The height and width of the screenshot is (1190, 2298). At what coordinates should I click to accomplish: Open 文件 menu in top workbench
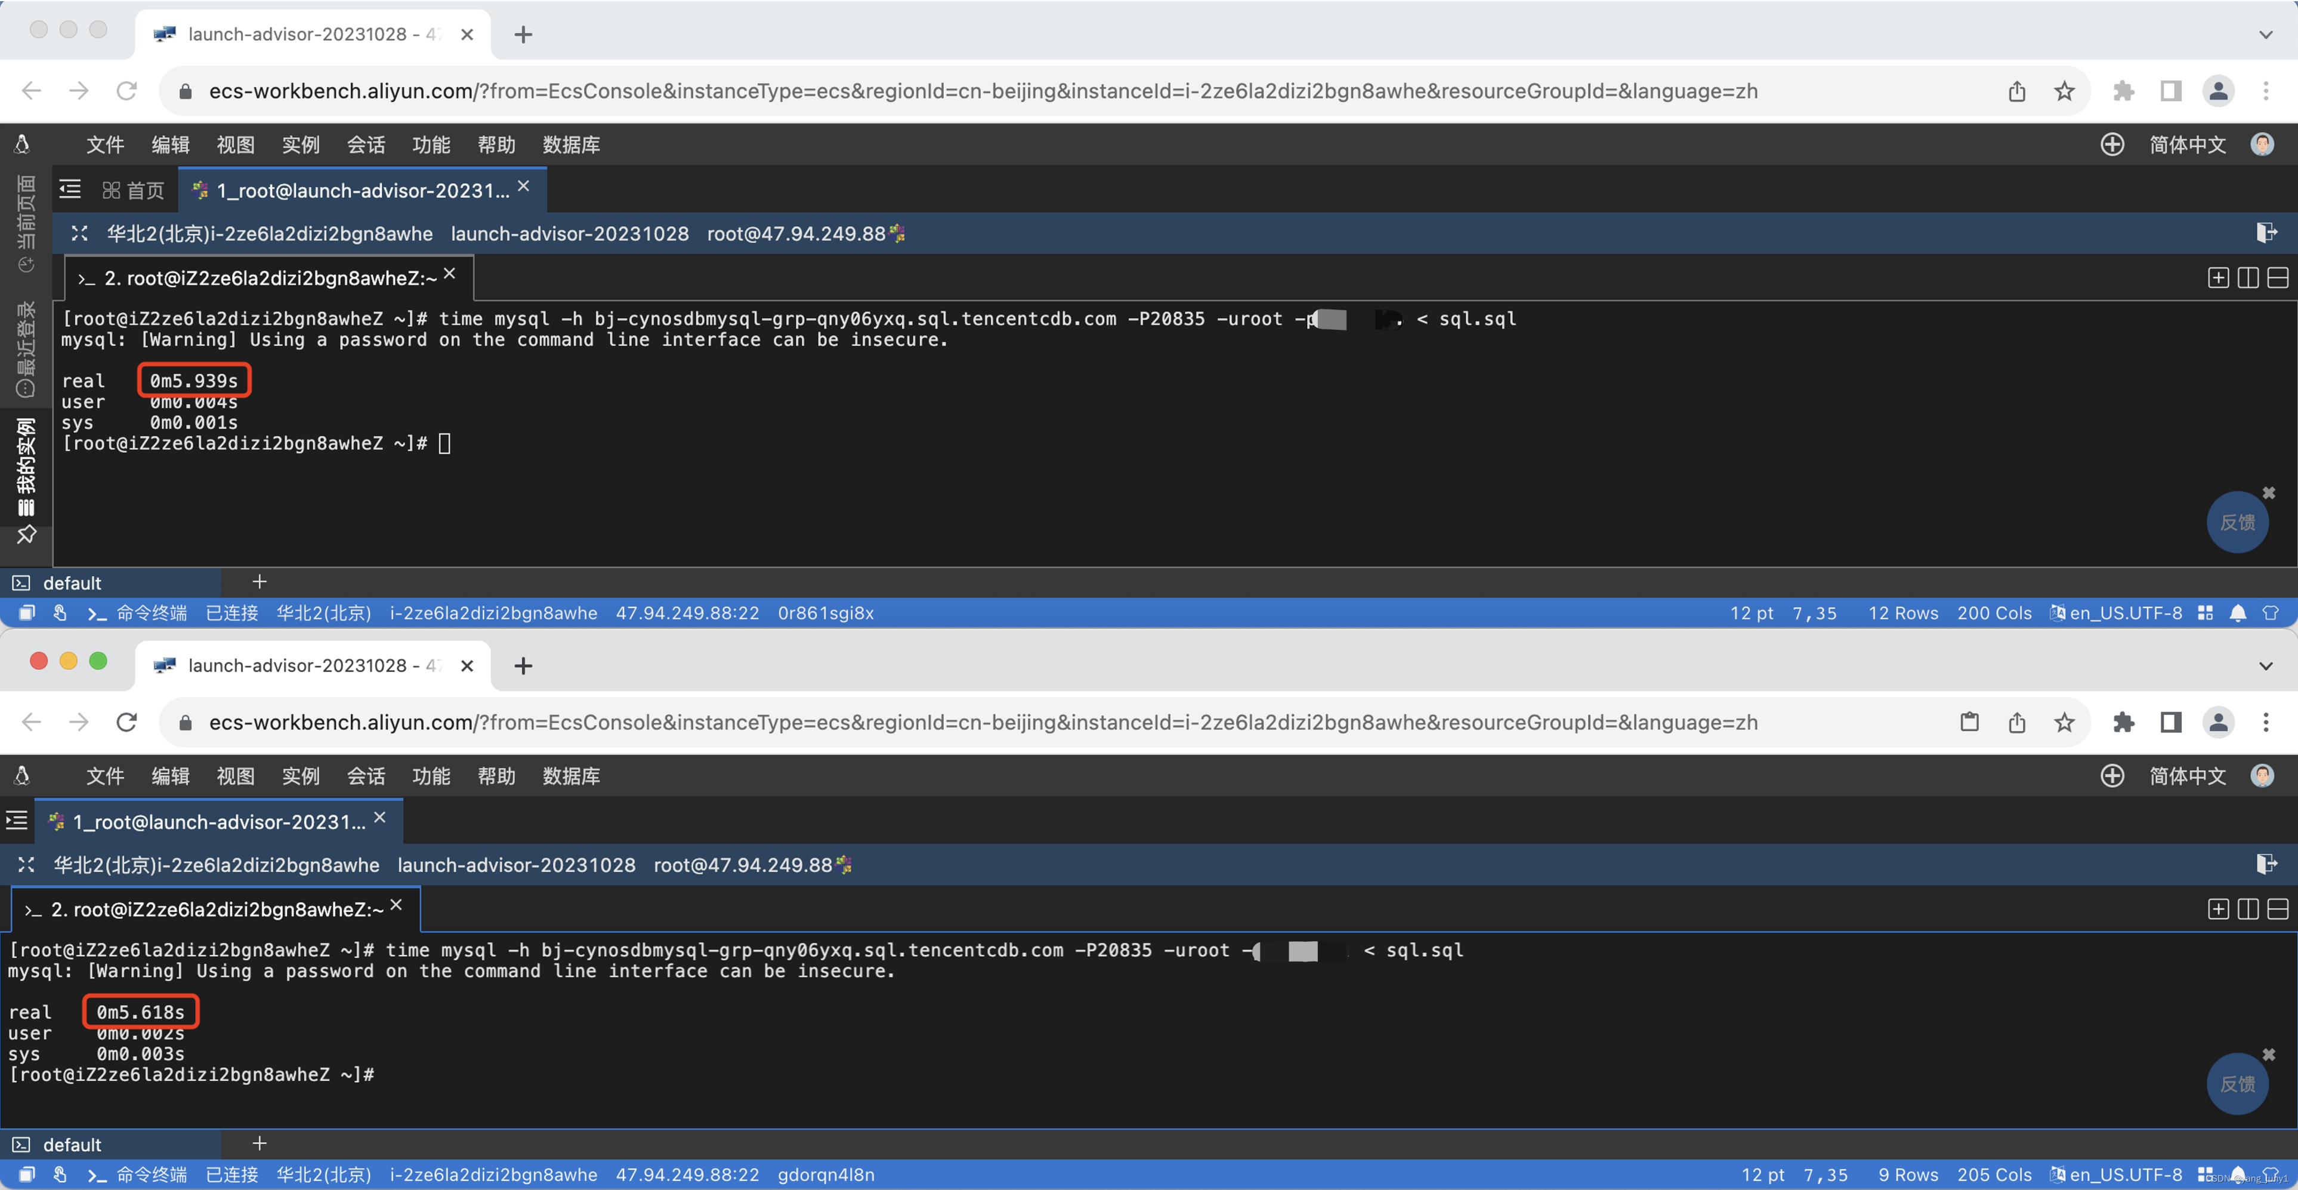click(105, 144)
